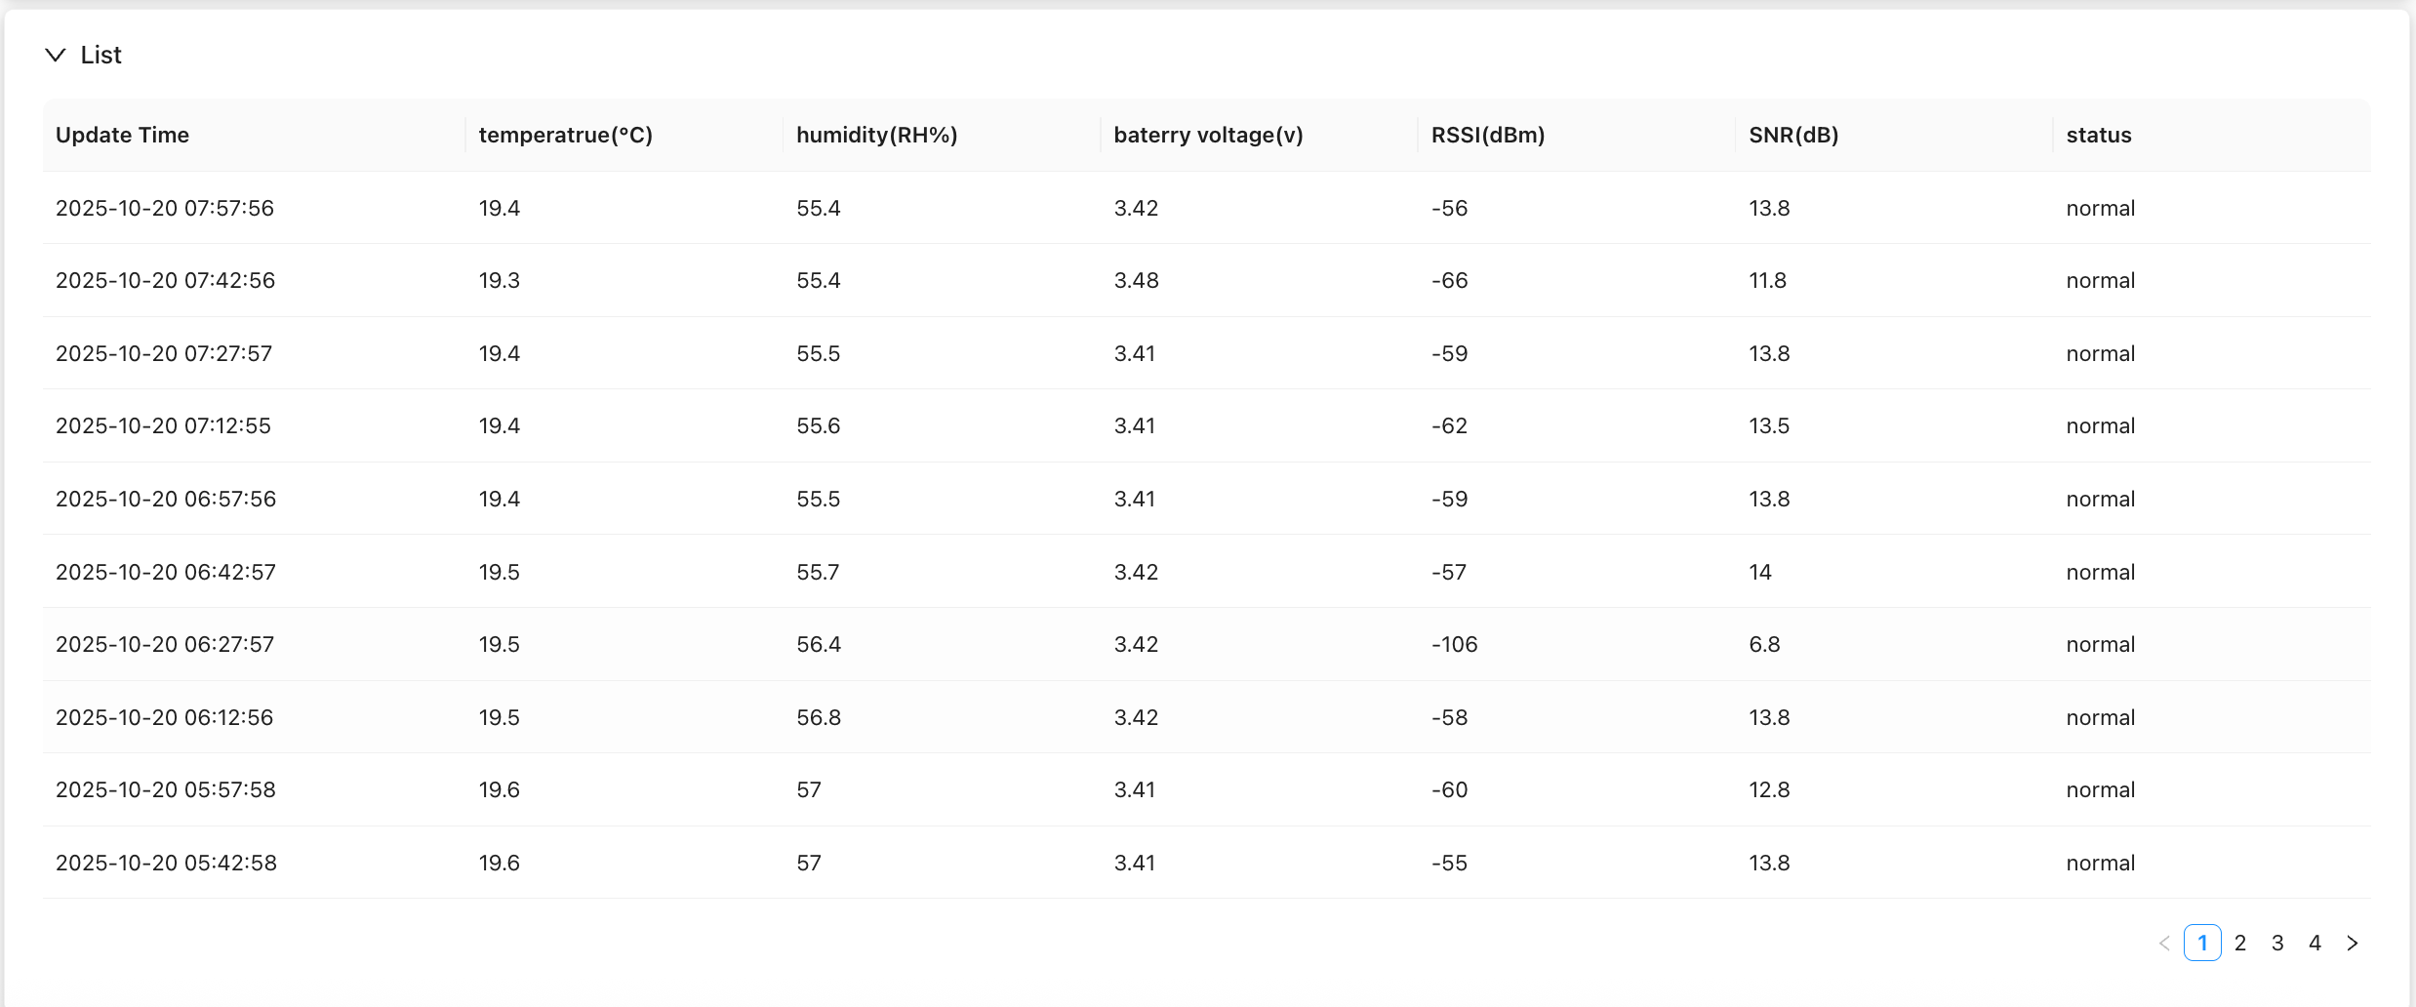Select row with timestamp 07:57:56

(165, 209)
